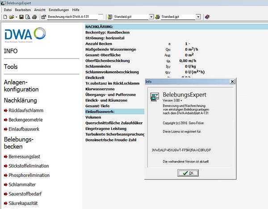Open the Tools section in sidebar
Screen dimensions: 268x209
(11, 67)
